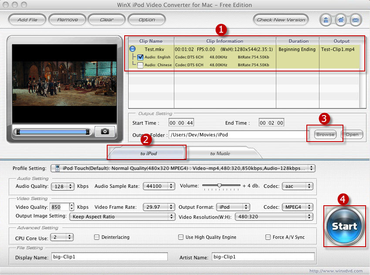The image size is (370, 275).
Task: Click the big Start button
Action: (x=344, y=226)
